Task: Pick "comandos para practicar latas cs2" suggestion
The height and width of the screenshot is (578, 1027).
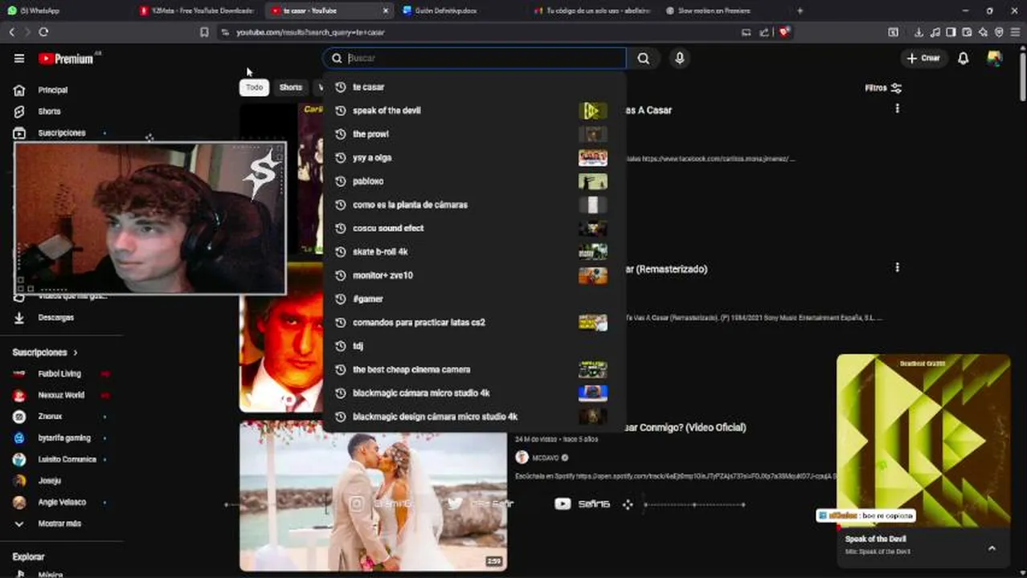Action: [474, 323]
